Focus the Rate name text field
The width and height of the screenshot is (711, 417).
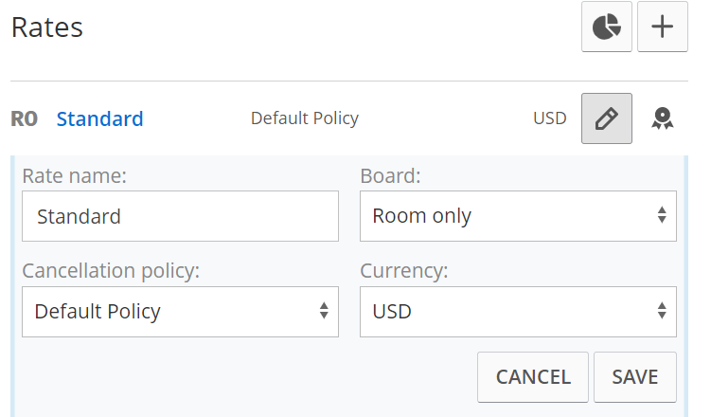180,216
